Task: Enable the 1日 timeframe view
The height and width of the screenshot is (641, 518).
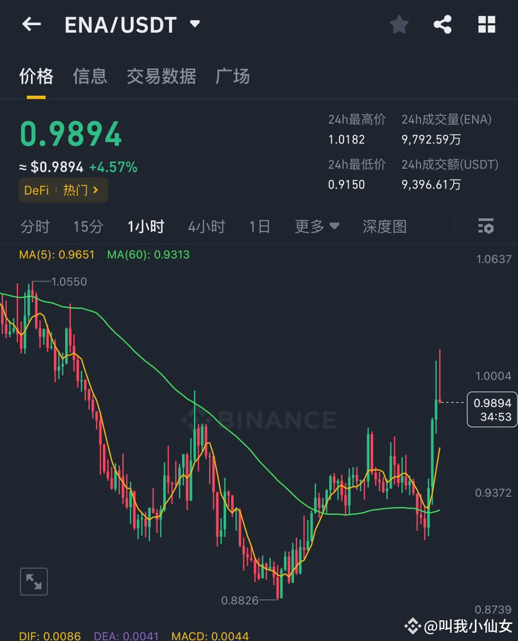Action: (259, 227)
